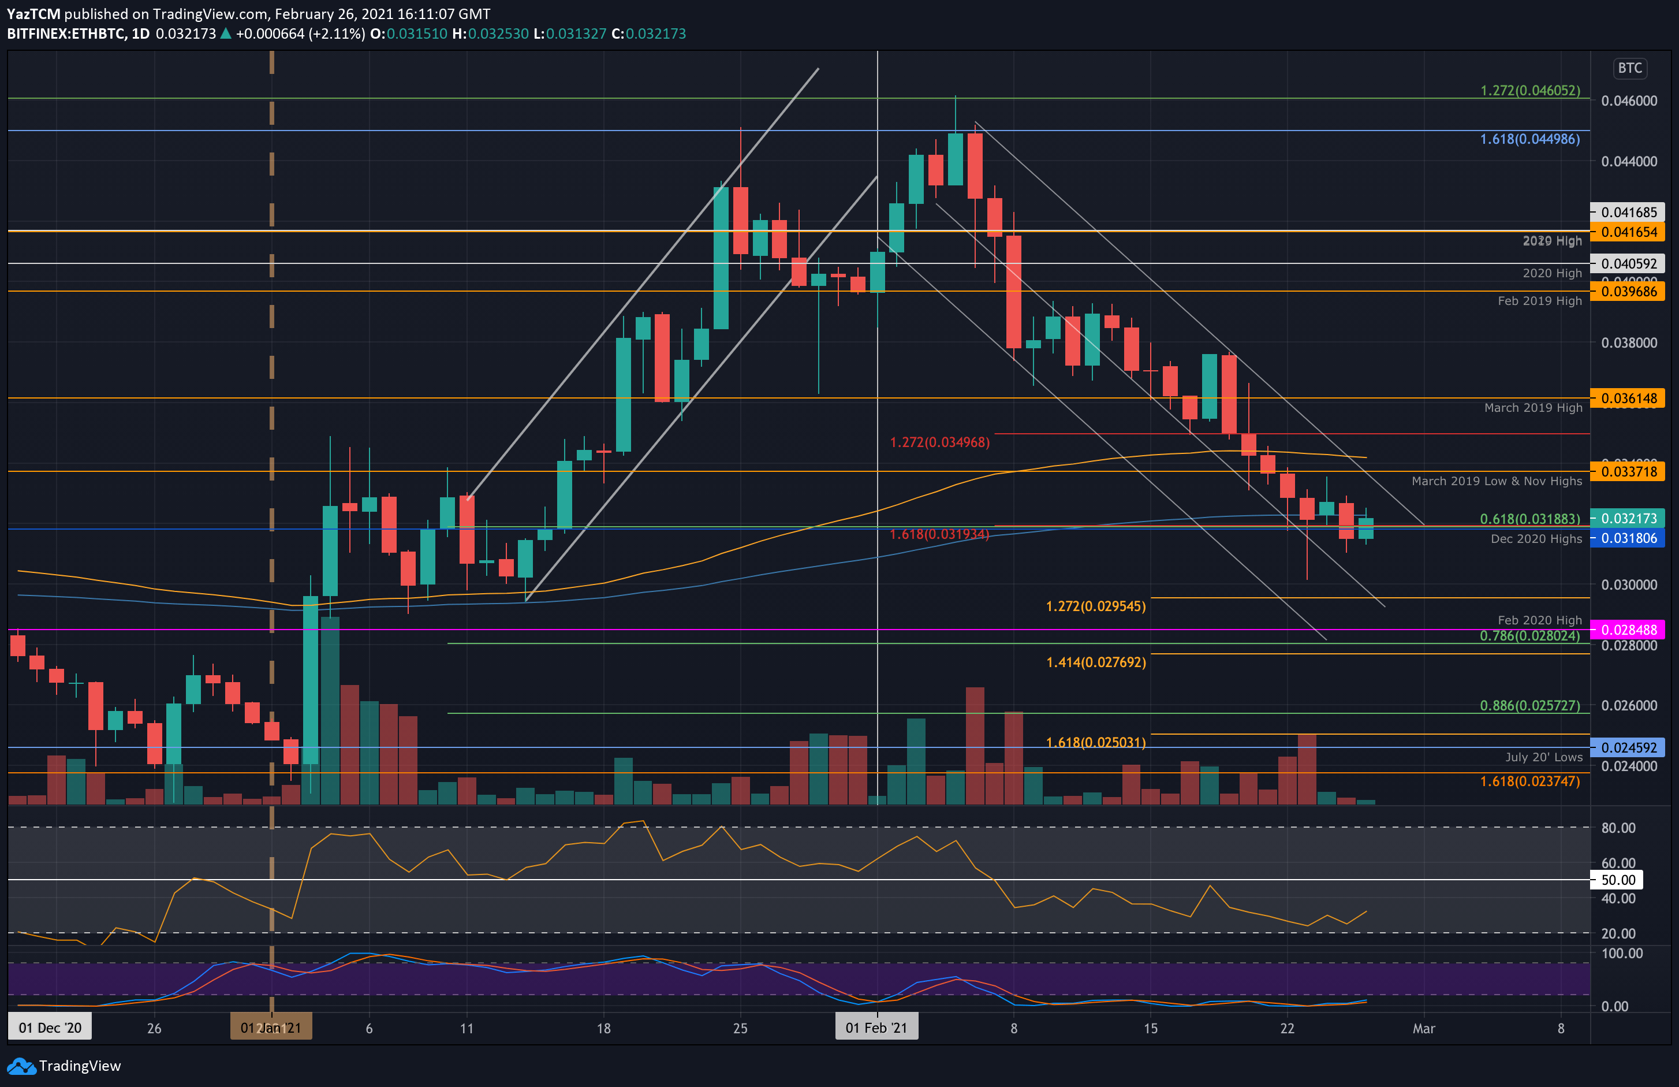Click the Feb 2020 High annotation

[x=1539, y=620]
